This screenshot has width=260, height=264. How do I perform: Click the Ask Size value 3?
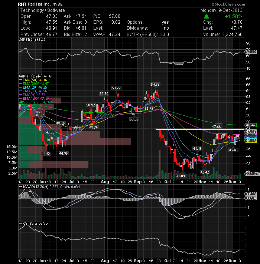pyautogui.click(x=86, y=22)
